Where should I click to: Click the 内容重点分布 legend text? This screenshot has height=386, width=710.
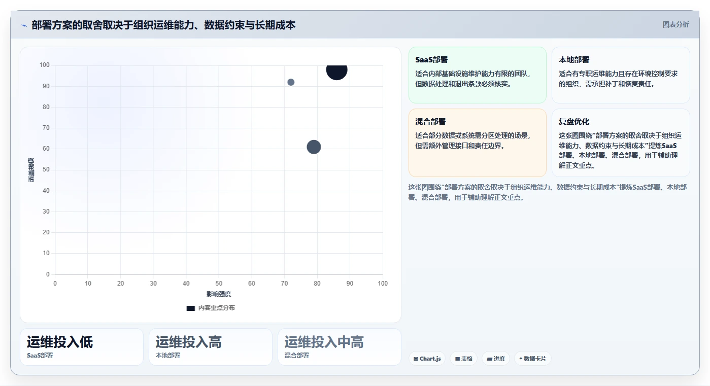click(216, 308)
